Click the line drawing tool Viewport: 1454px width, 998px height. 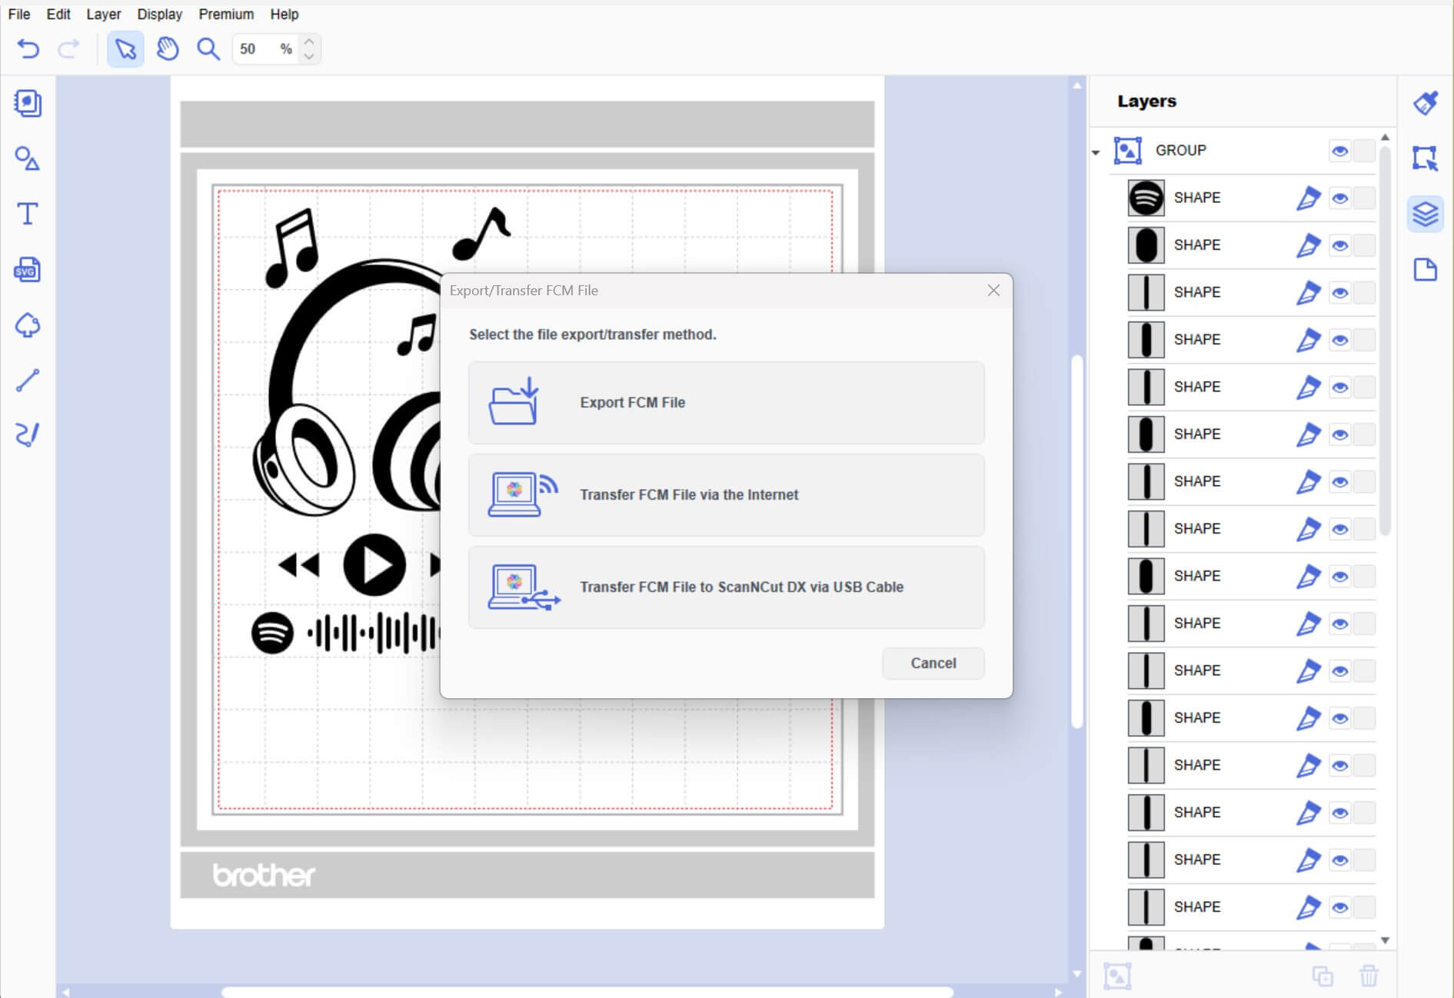pos(28,381)
